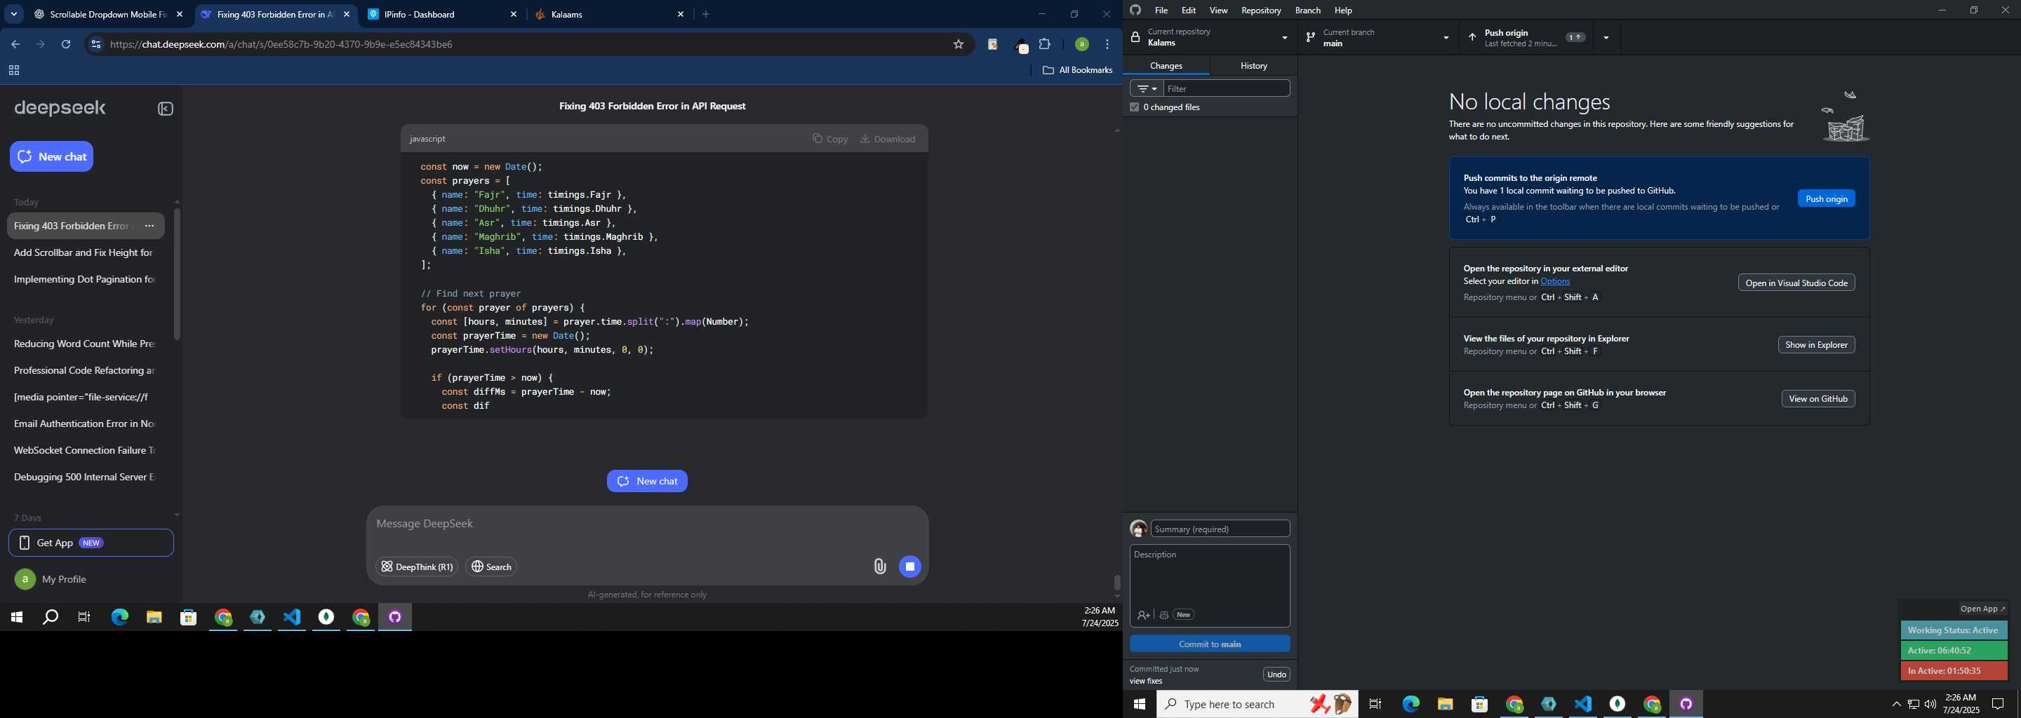This screenshot has width=2021, height=718.
Task: Undo the 'view fixes' commit
Action: coord(1276,675)
